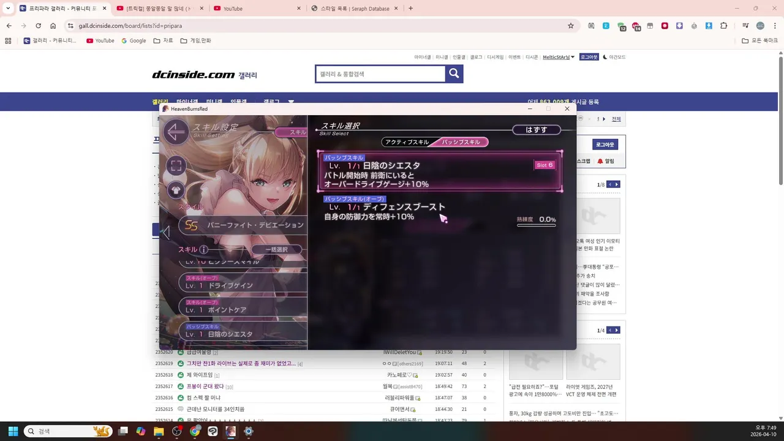Click the 로그아웃 button in the top menu

coord(589,57)
